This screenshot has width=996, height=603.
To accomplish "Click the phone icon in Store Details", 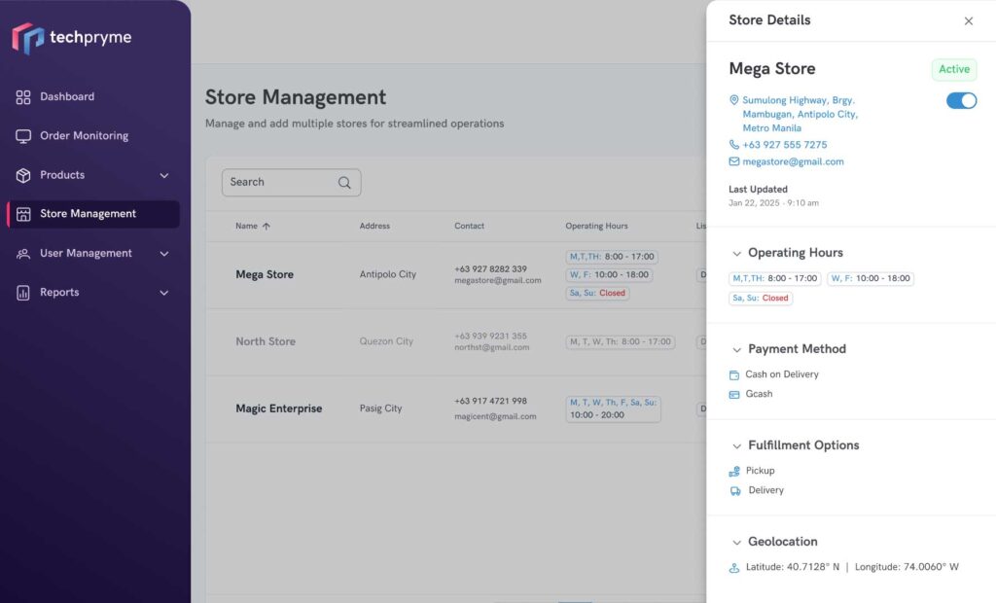I will point(734,145).
